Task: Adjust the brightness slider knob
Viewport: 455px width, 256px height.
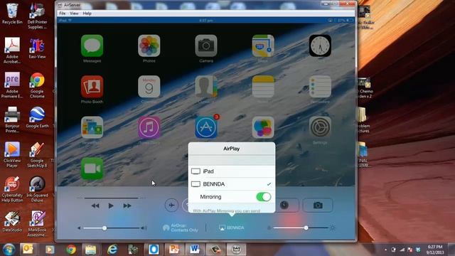Action: tap(306, 228)
